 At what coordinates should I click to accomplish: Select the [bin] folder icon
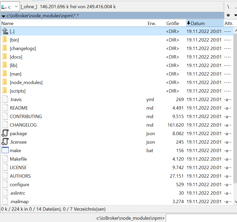[5, 40]
